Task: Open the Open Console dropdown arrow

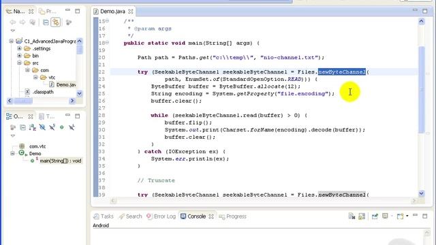Action: pyautogui.click(x=407, y=216)
